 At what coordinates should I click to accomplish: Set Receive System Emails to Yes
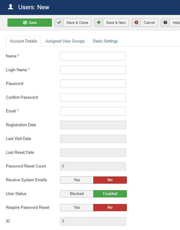point(77,180)
